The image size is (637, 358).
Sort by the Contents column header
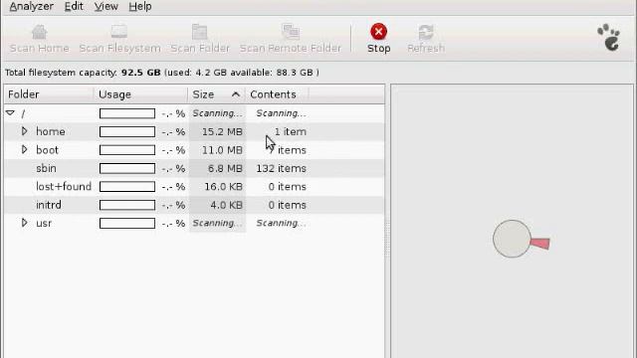point(277,94)
